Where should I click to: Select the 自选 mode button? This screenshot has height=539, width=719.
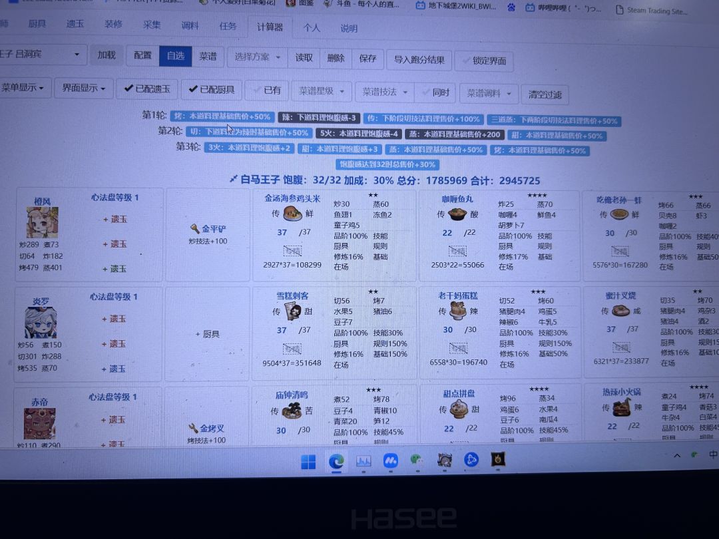pyautogui.click(x=176, y=56)
